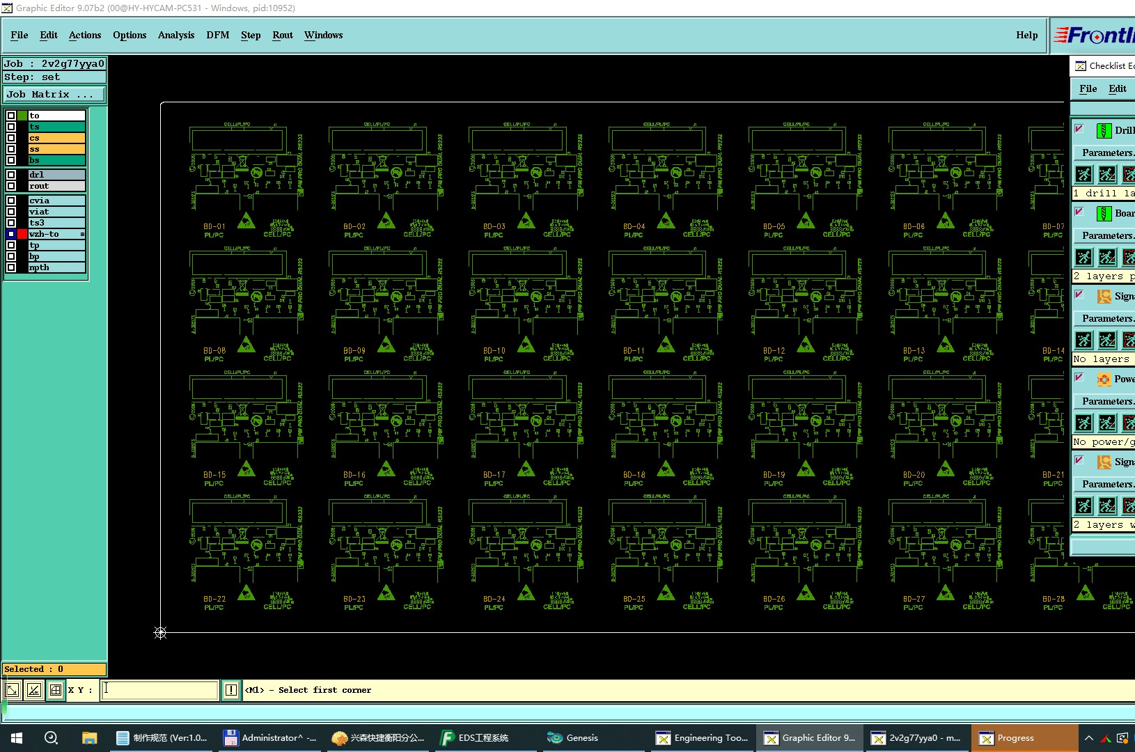Switch to Engineering Toolkit taskbar window

[703, 738]
